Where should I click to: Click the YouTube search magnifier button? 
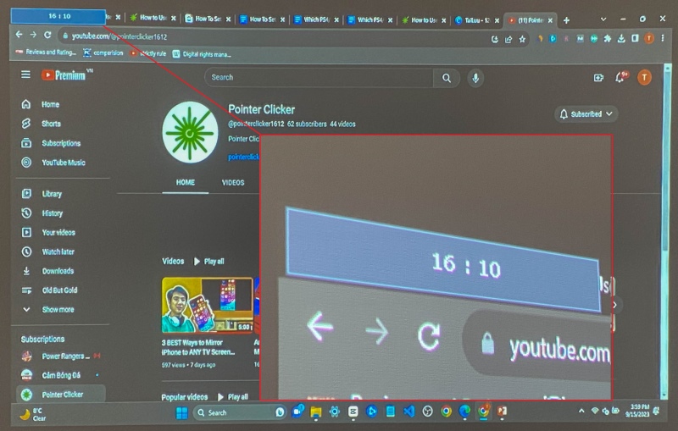(x=447, y=78)
